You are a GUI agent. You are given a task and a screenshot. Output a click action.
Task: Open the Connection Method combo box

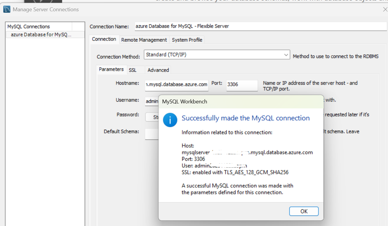coord(213,55)
